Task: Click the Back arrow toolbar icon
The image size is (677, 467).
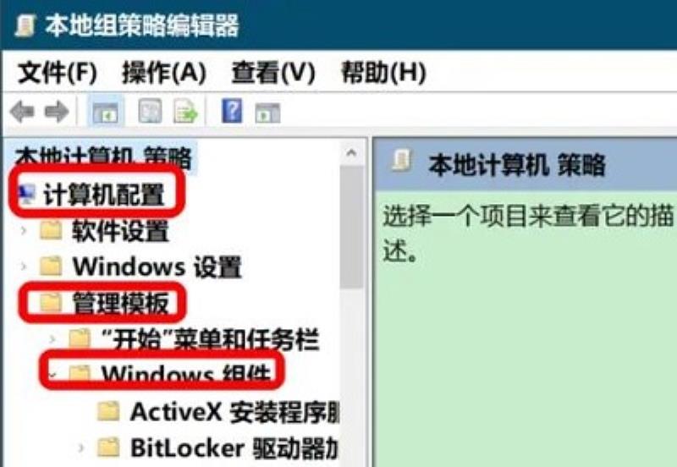Action: pyautogui.click(x=22, y=112)
